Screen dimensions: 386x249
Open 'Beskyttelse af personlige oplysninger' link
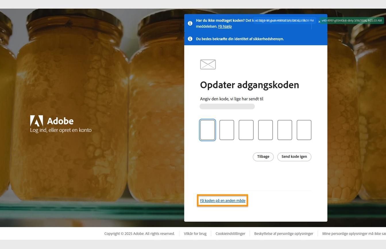(x=283, y=233)
